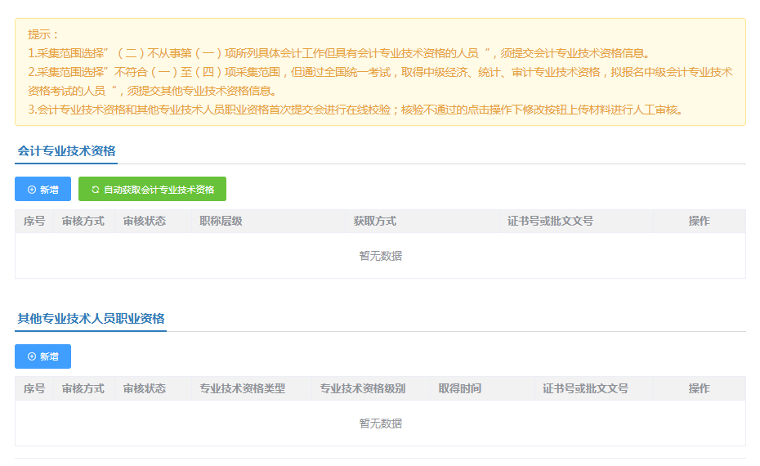
Task: Click the 序号 column header in the accounting table
Action: (x=34, y=222)
